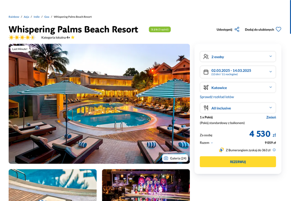Open the evening stage show thumbnail
The image size is (291, 201).
point(146,185)
